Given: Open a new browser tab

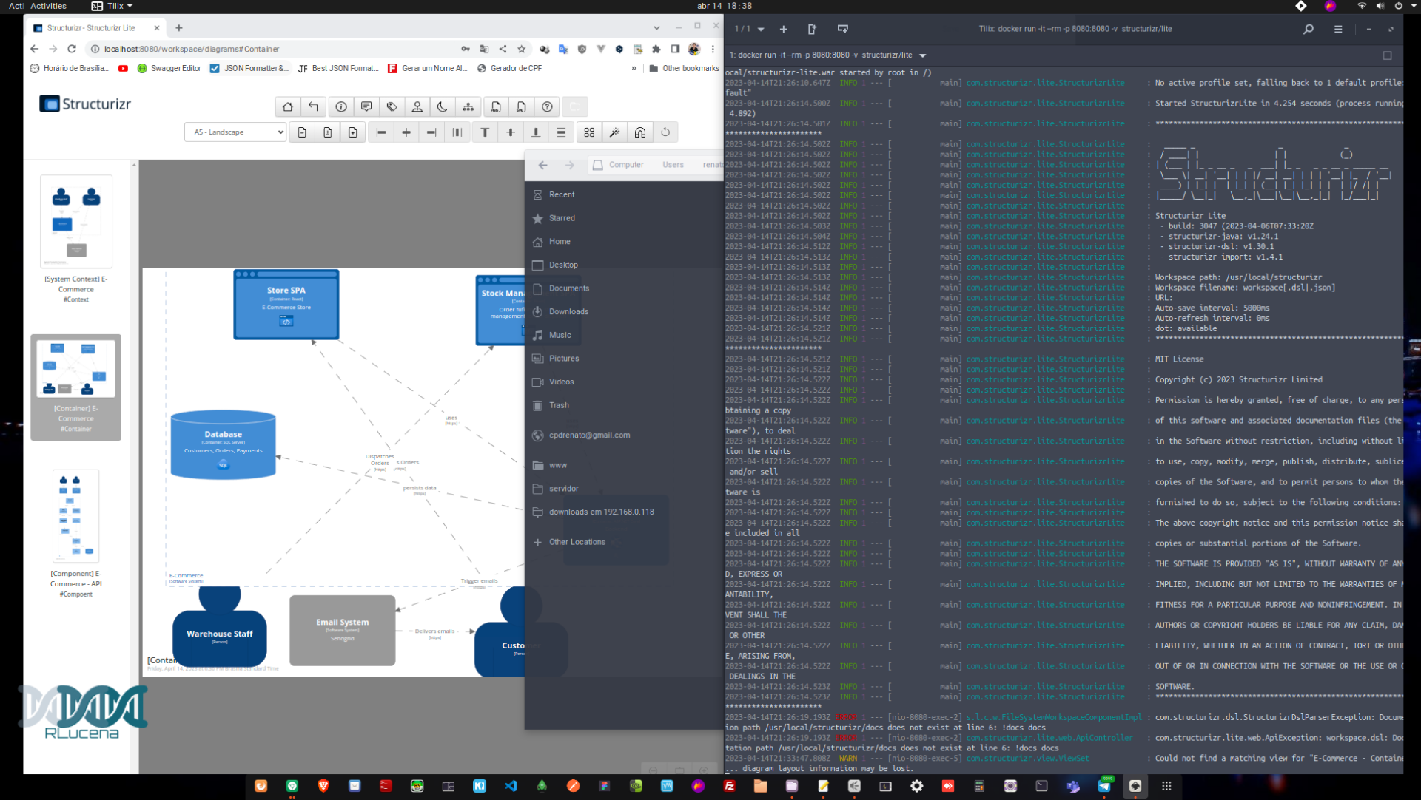Looking at the screenshot, I should pos(179,28).
